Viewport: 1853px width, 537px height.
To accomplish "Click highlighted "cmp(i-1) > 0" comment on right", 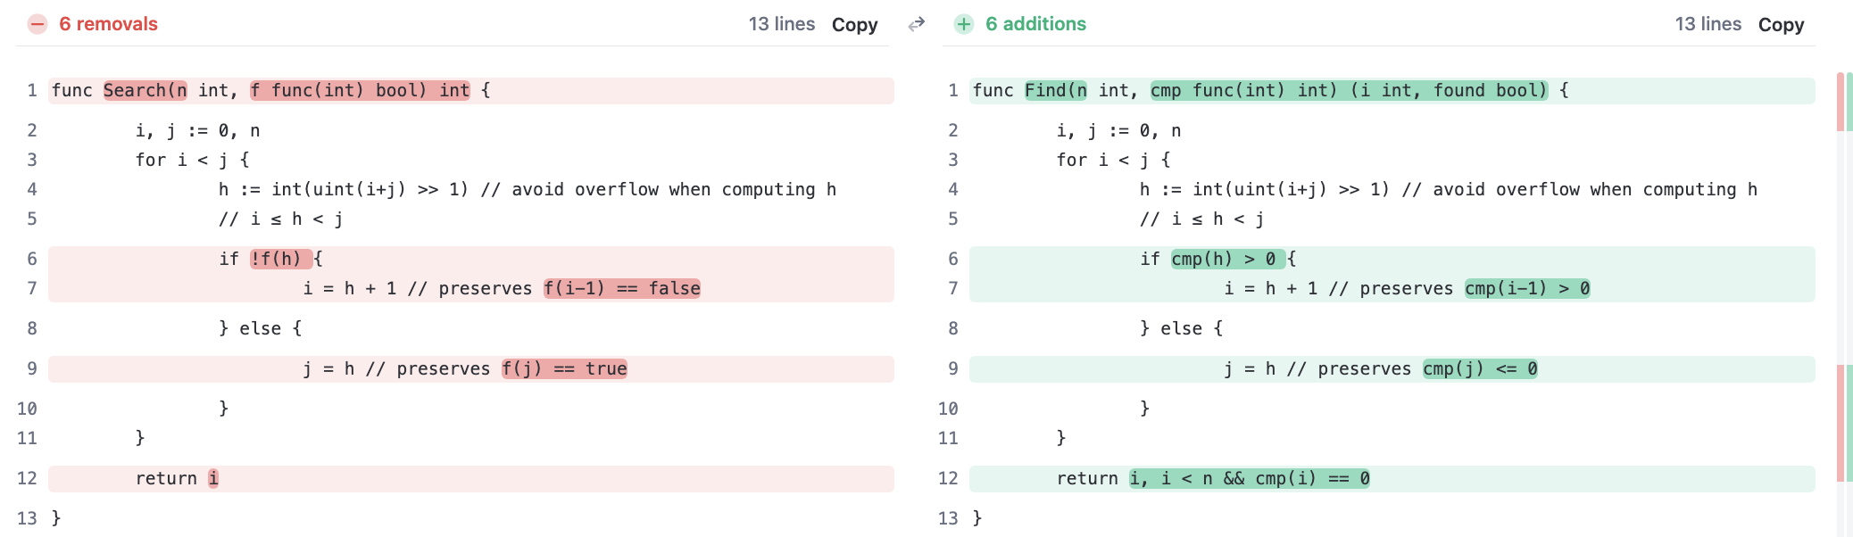I will (1527, 288).
